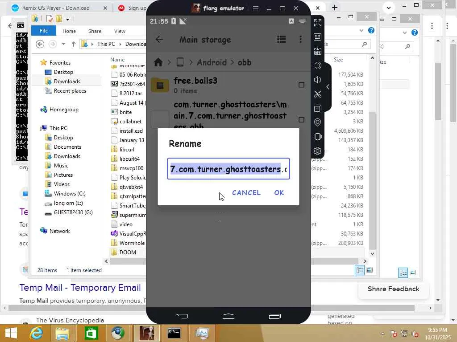Image resolution: width=457 pixels, height=342 pixels.
Task: Open the Share ribbon tab in Explorer
Action: click(95, 31)
